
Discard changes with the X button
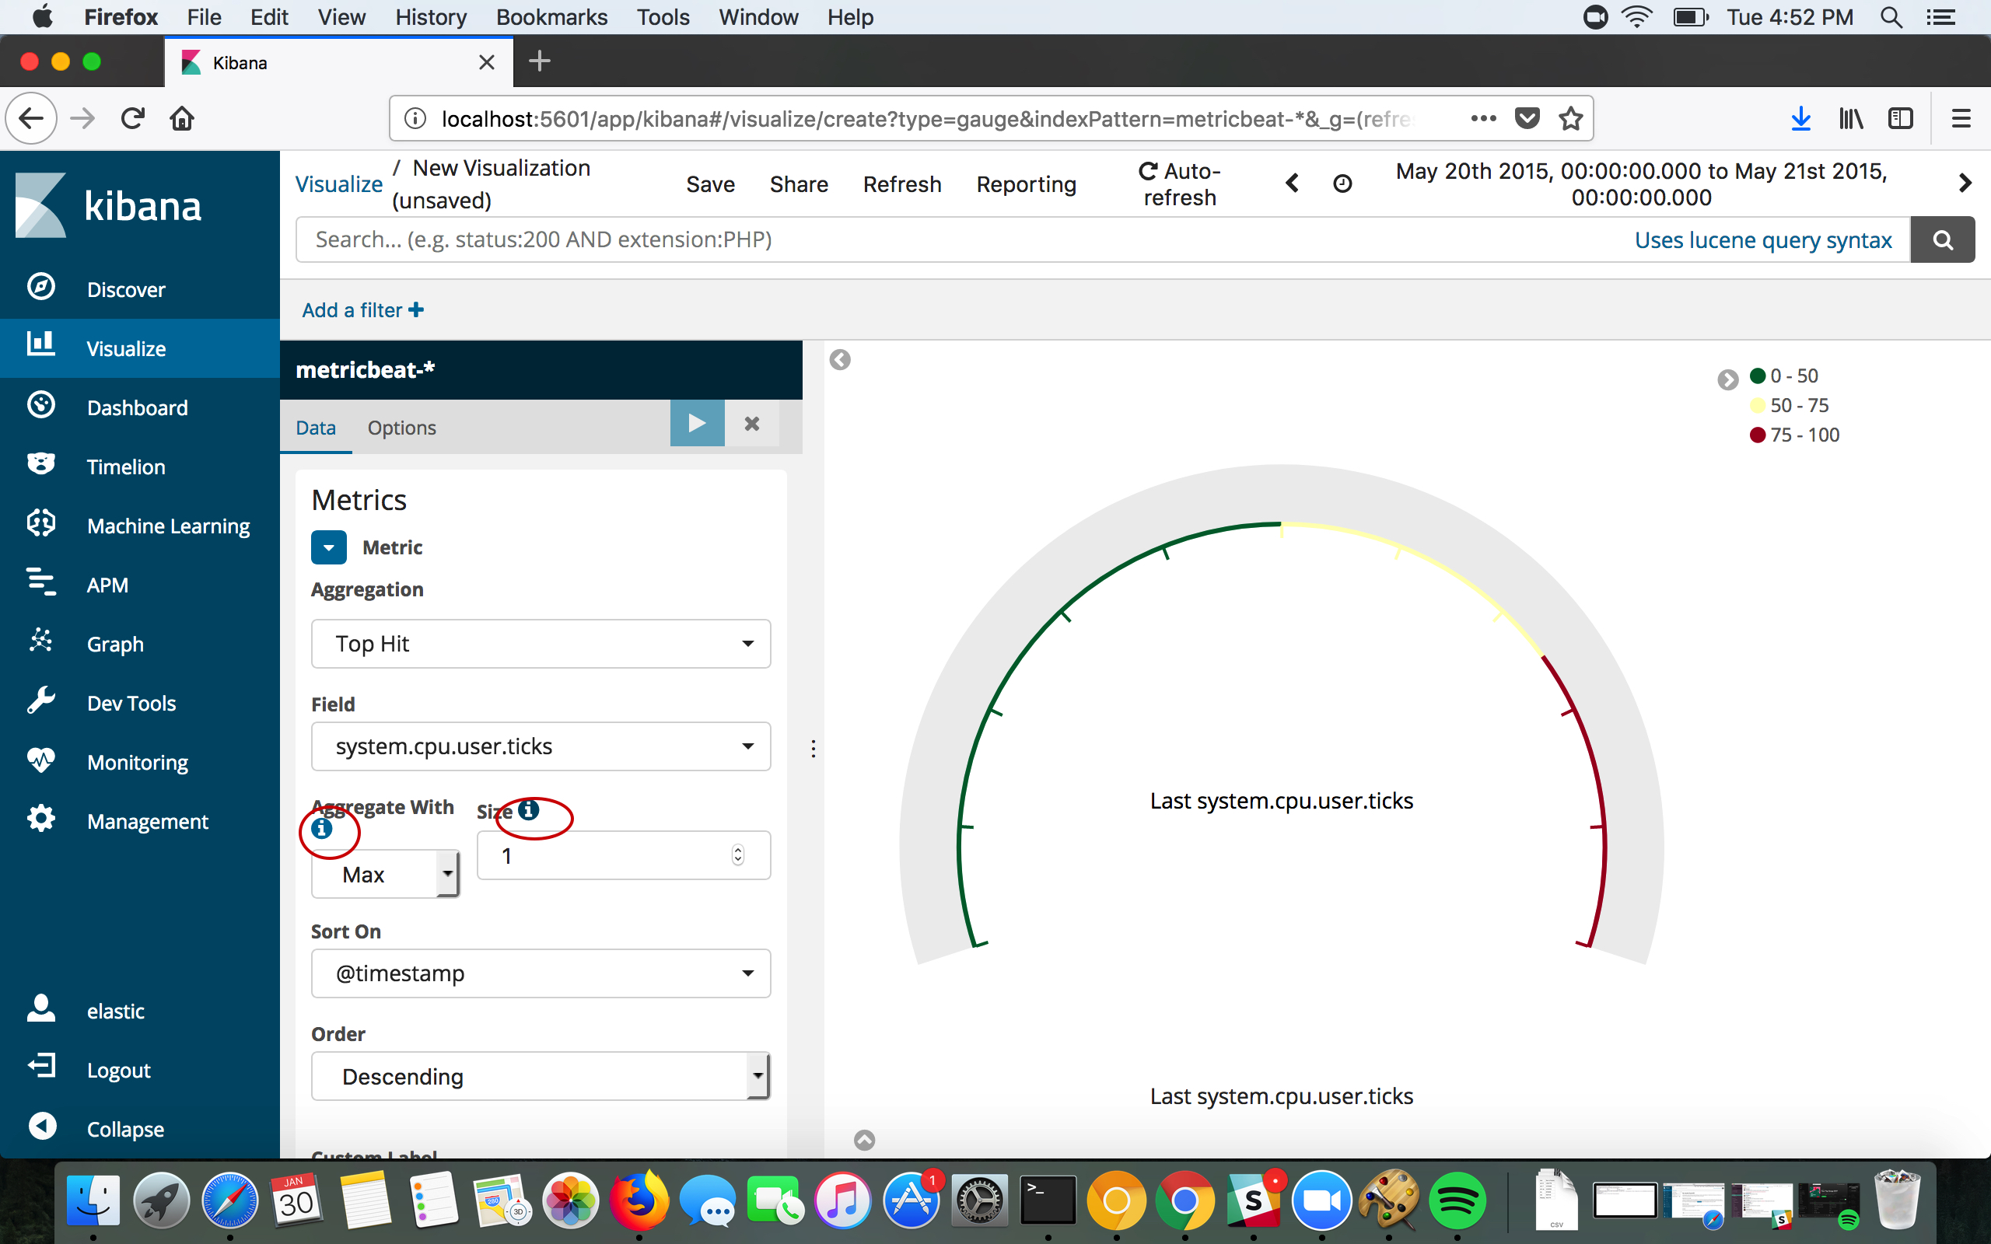coord(752,424)
